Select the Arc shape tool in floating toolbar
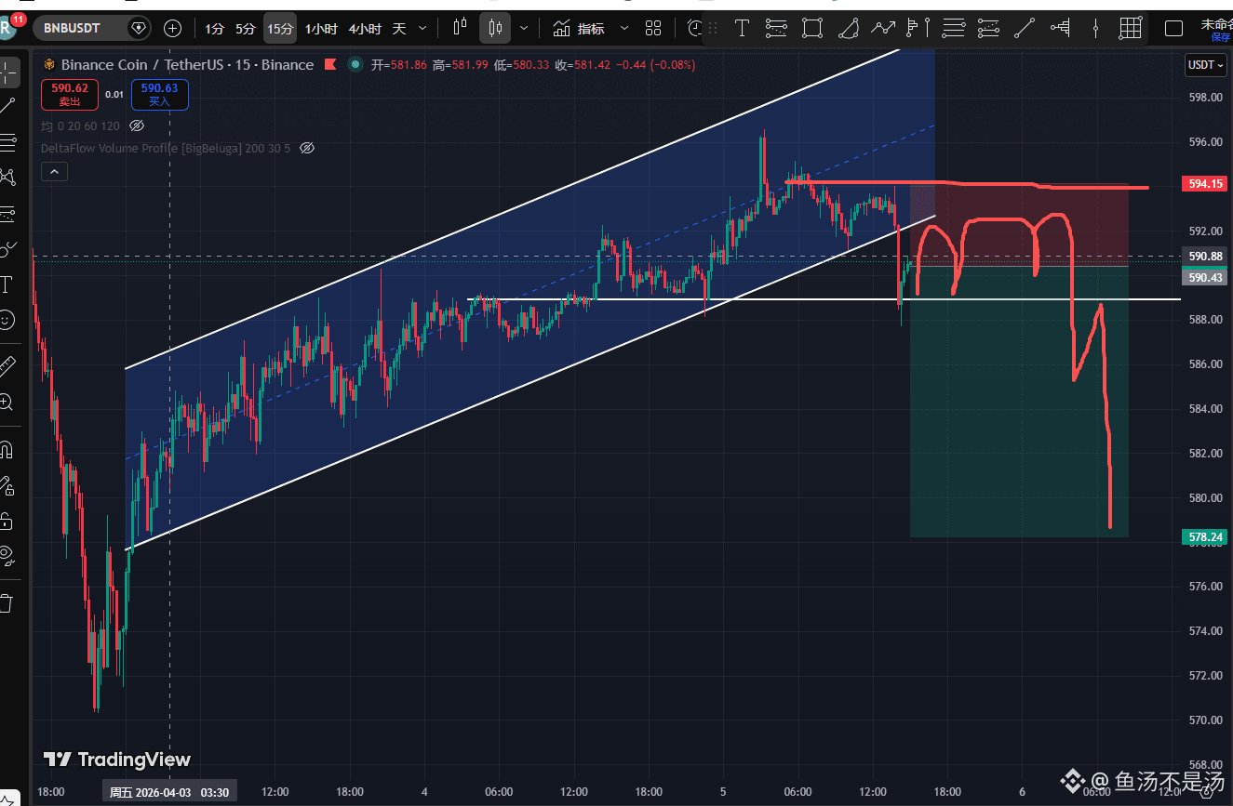This screenshot has width=1233, height=806. tap(848, 28)
